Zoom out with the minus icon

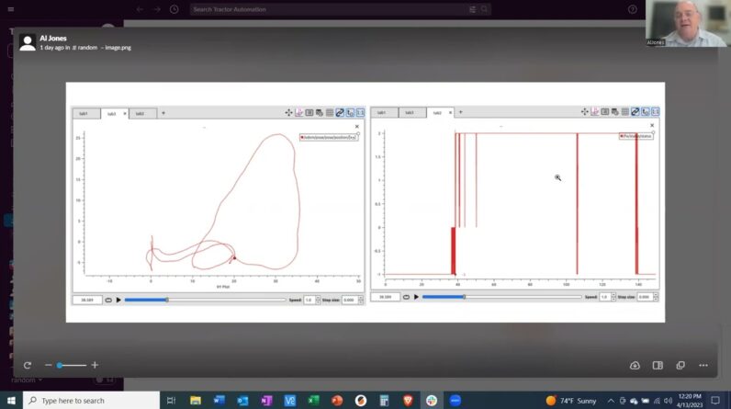click(49, 365)
